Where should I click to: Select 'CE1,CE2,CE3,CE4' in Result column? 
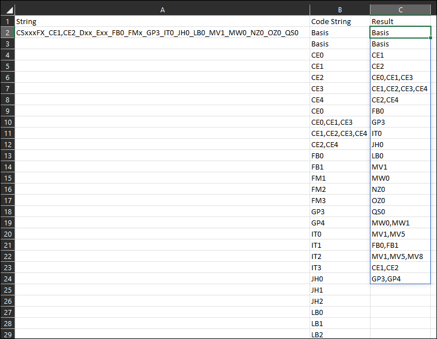(x=400, y=89)
